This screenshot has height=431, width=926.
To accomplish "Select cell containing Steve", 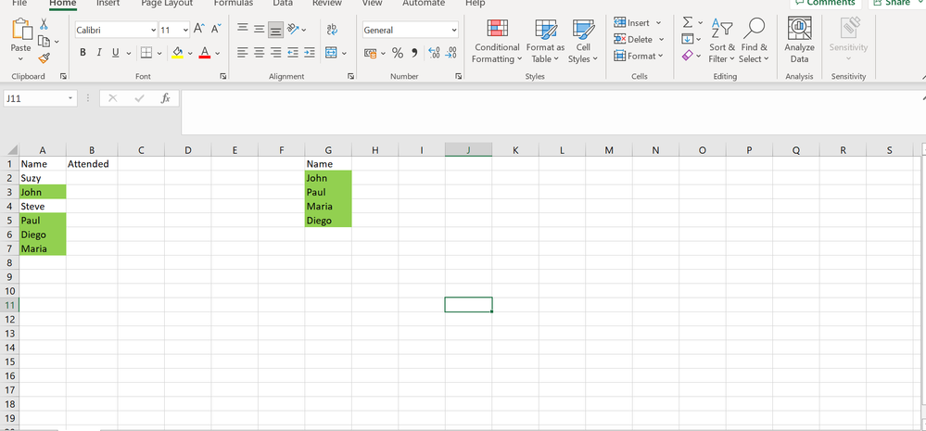I will point(43,207).
